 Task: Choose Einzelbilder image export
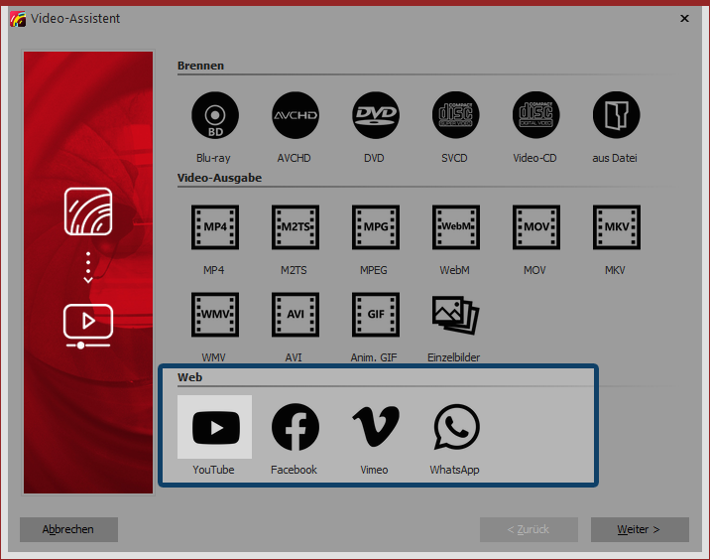coord(455,316)
